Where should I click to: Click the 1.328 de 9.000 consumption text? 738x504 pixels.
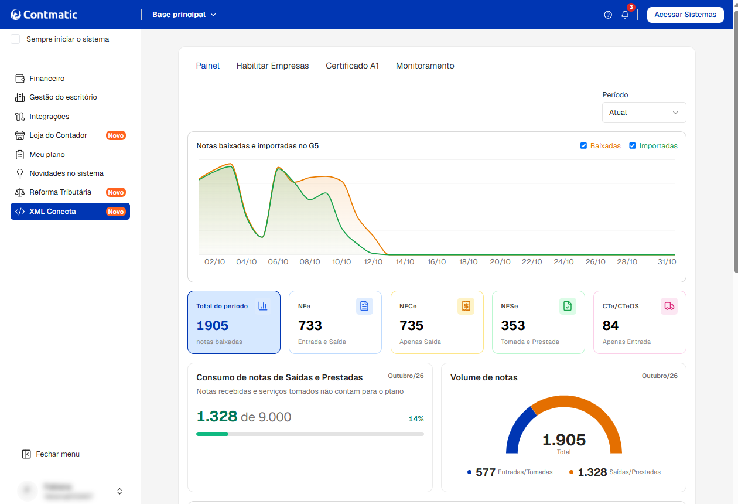[x=244, y=417]
